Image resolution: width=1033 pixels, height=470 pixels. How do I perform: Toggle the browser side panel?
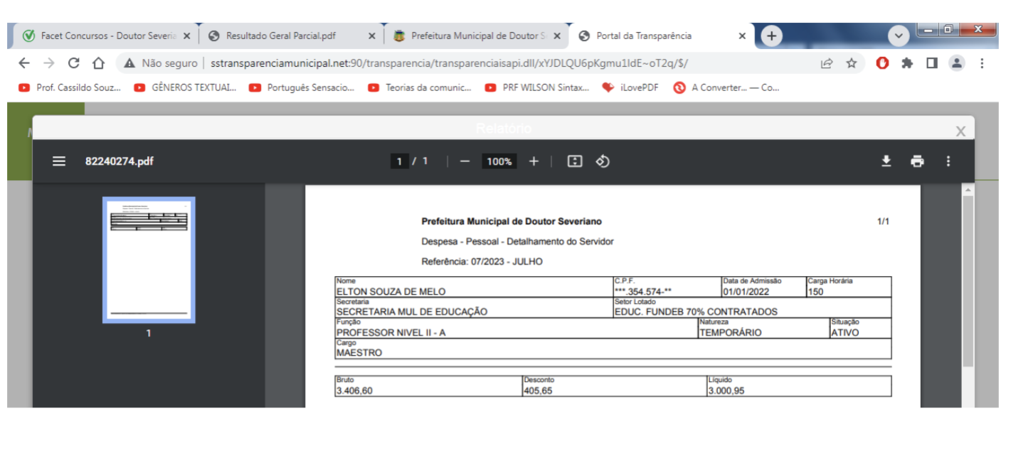(x=931, y=63)
